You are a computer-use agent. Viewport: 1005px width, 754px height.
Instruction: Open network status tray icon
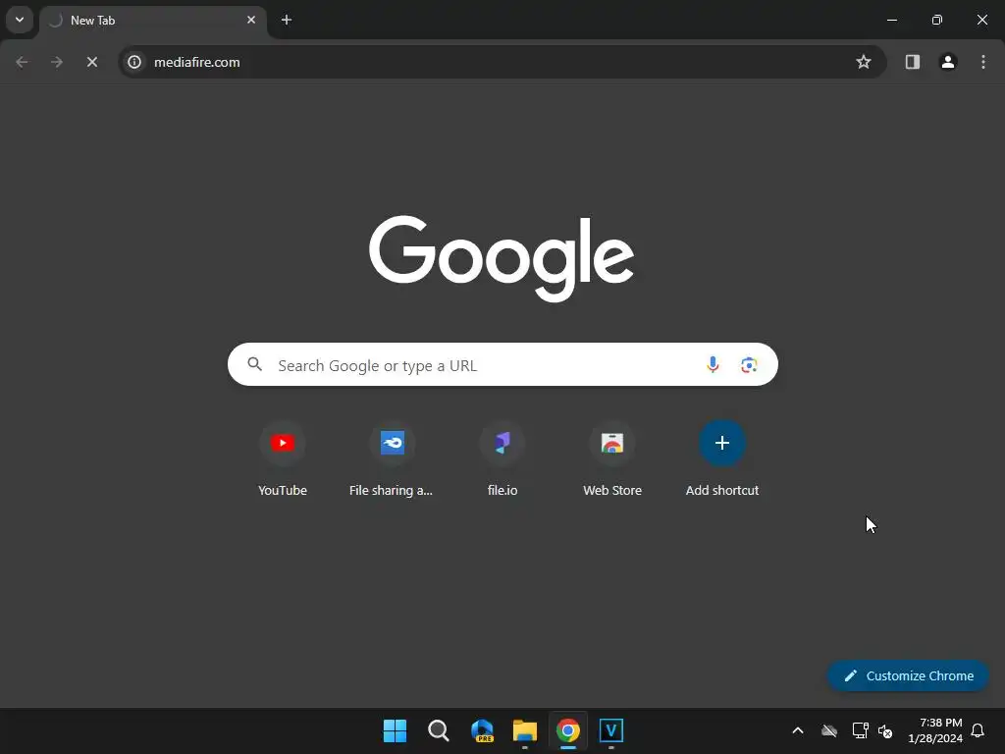pyautogui.click(x=860, y=730)
